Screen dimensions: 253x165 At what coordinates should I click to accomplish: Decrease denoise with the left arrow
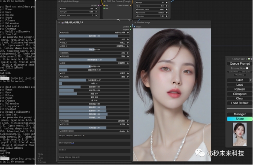click(x=137, y=16)
